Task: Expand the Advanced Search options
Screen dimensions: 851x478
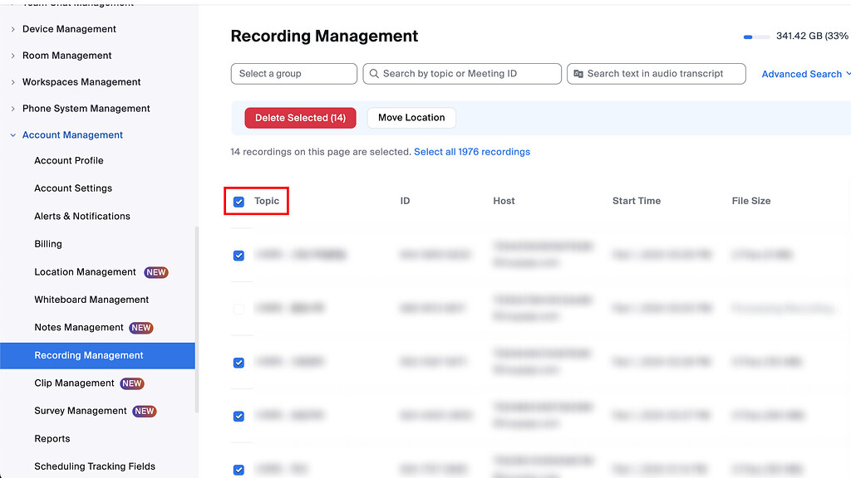Action: pyautogui.click(x=802, y=74)
